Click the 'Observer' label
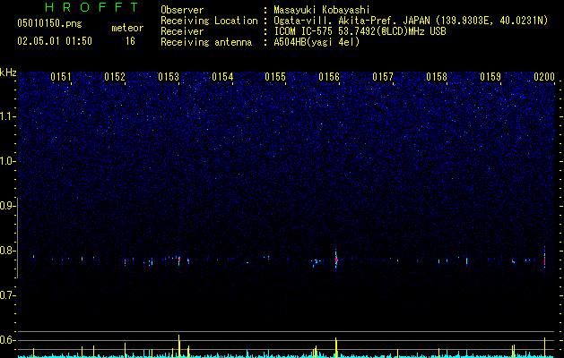Viewport: 564px width, 358px height. pos(182,10)
